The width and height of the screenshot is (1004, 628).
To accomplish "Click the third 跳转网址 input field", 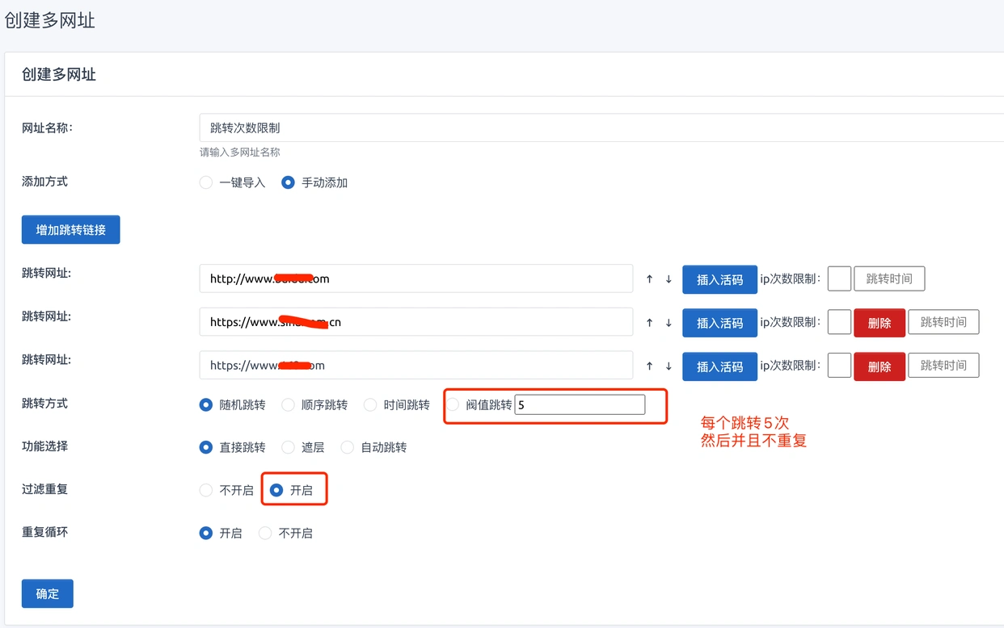I will [x=416, y=366].
